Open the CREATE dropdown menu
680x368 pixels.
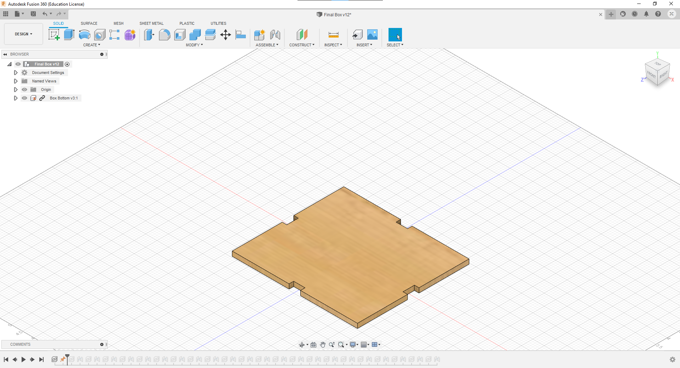(91, 45)
